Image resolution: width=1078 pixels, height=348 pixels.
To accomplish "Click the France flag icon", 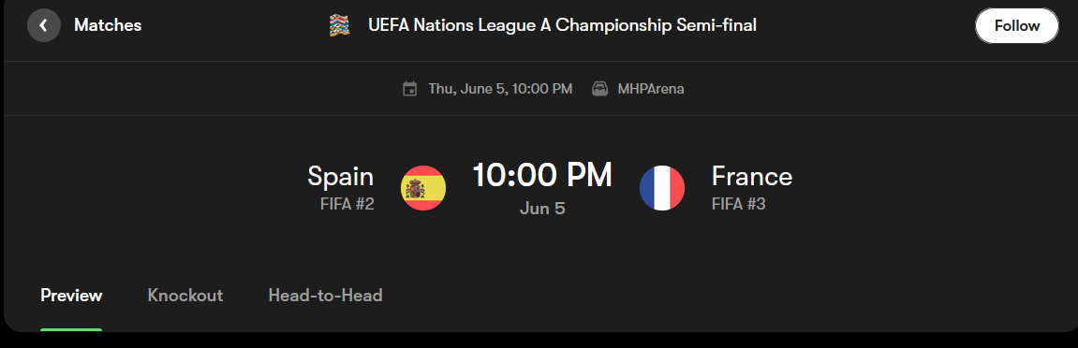I will click(662, 188).
